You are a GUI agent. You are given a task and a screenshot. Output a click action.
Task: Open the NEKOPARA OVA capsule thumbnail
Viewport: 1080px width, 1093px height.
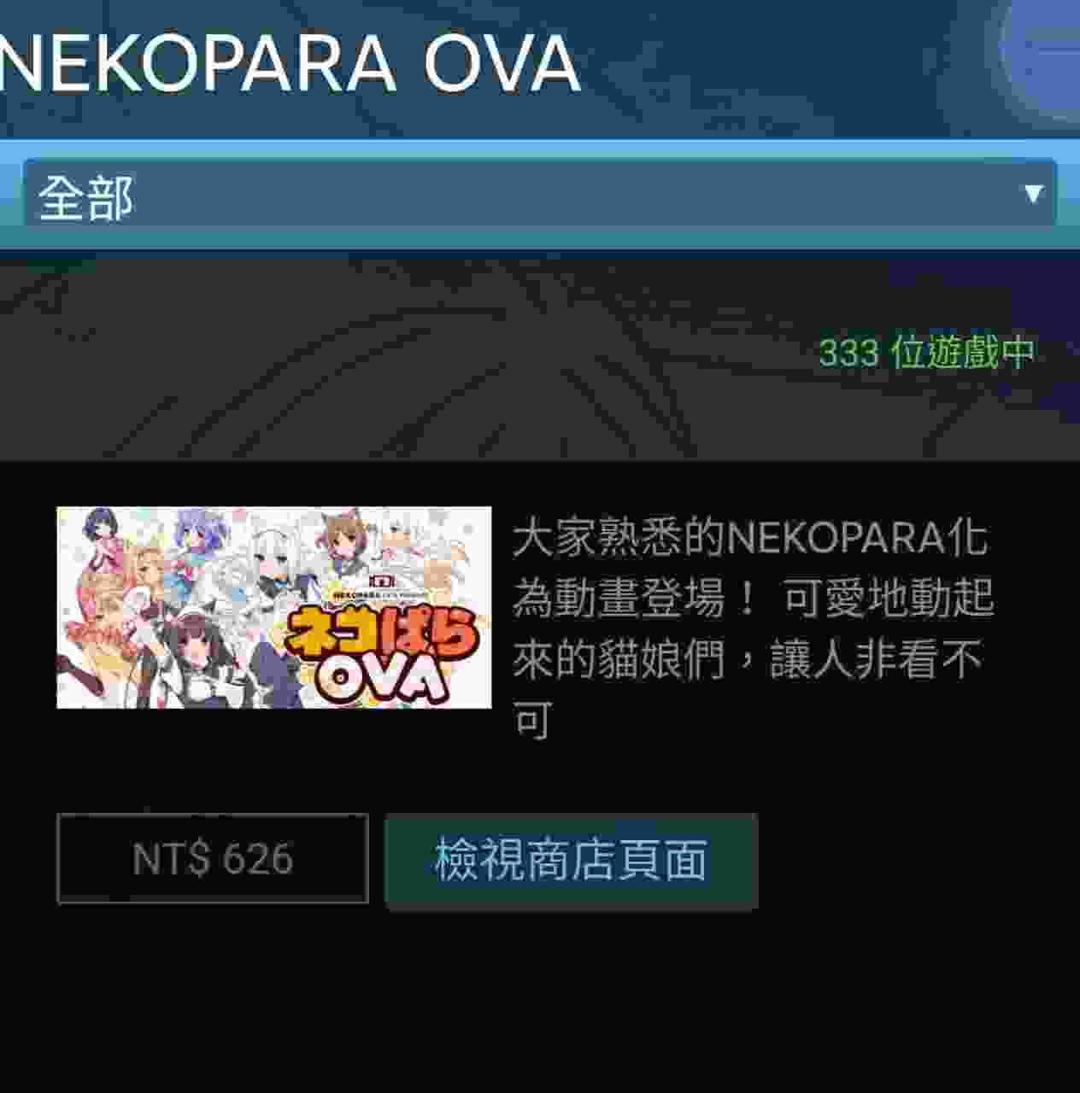[273, 607]
